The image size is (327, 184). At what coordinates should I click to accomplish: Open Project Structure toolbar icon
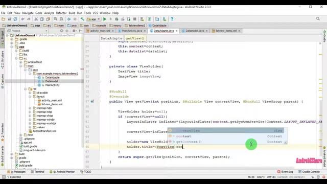(157, 19)
